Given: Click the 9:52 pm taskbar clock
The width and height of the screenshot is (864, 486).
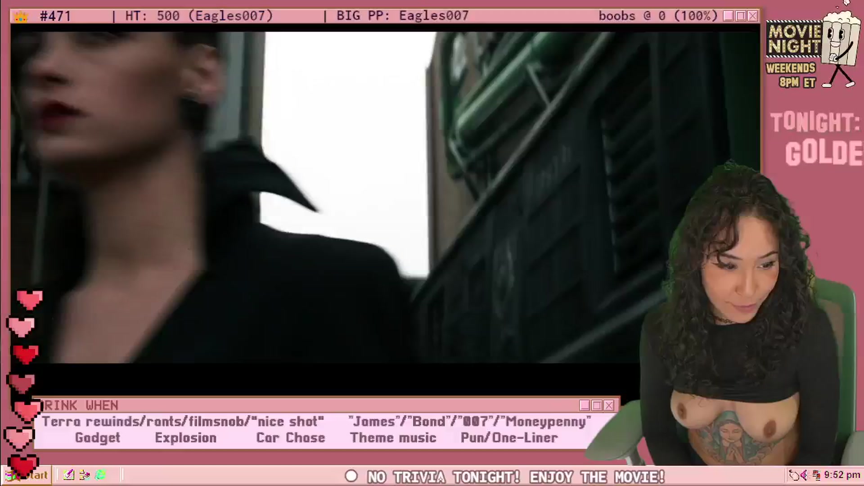Looking at the screenshot, I should pyautogui.click(x=842, y=475).
